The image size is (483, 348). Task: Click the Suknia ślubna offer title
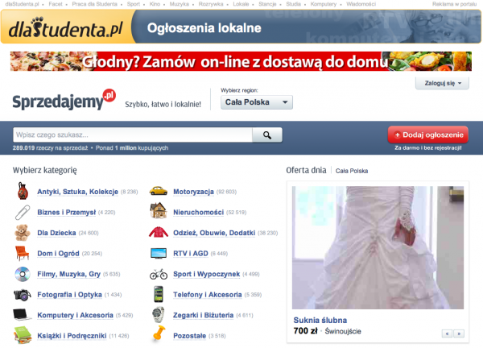pos(320,320)
